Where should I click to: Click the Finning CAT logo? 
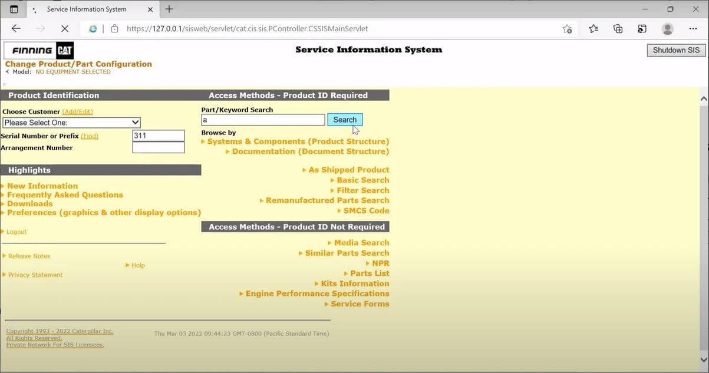coord(39,51)
